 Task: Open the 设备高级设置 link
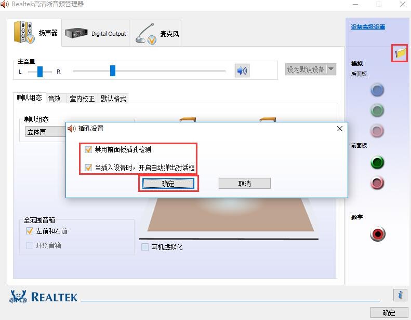368,27
